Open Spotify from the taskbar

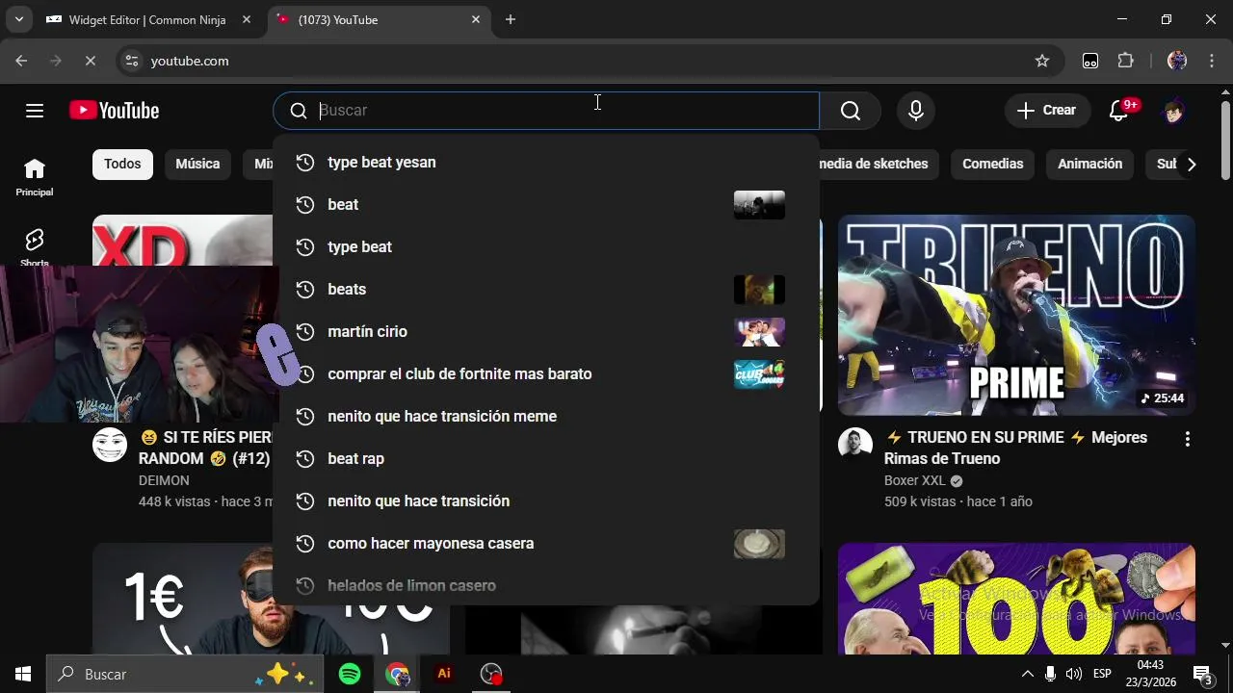tap(350, 674)
